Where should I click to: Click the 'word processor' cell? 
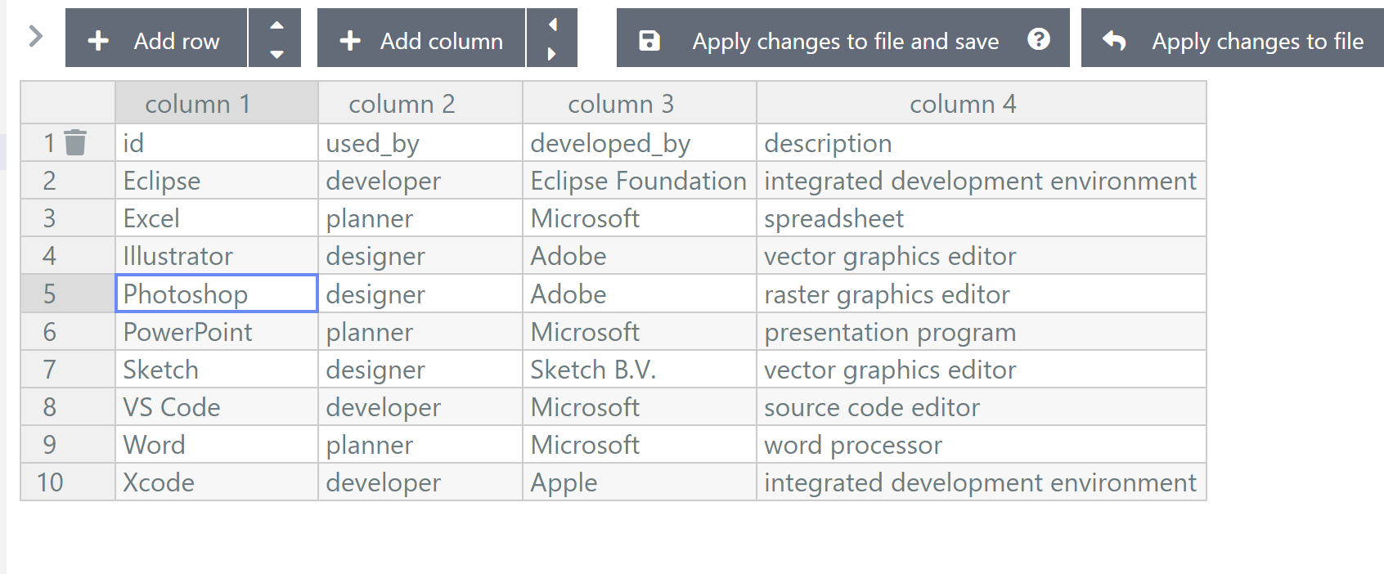[982, 445]
